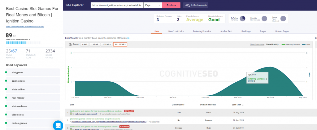This screenshot has height=130, width=317.
Task: Open the New/Lost Links tab
Action: [x=176, y=31]
